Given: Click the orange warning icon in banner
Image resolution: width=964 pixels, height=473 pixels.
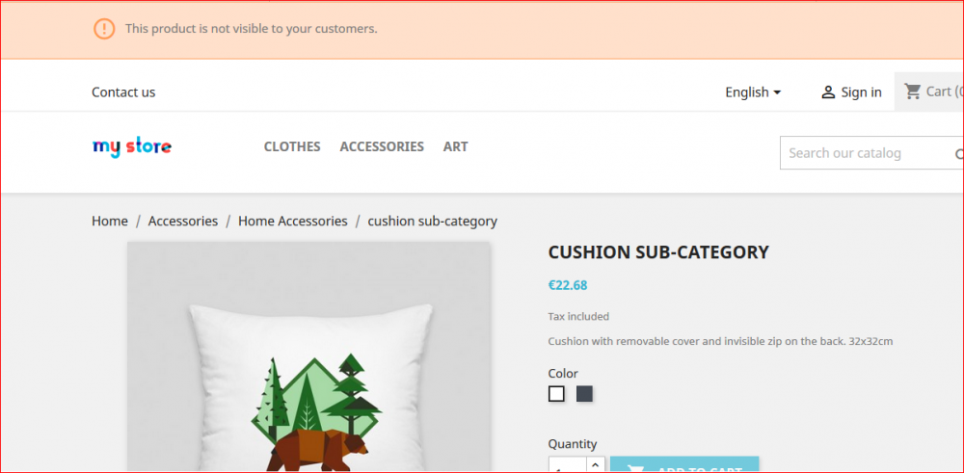Looking at the screenshot, I should pyautogui.click(x=104, y=29).
